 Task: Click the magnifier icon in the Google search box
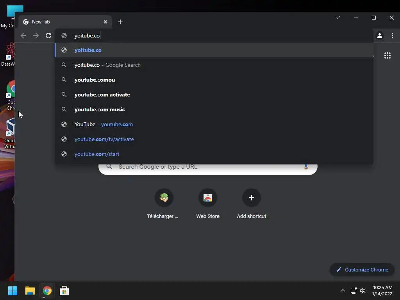[109, 166]
